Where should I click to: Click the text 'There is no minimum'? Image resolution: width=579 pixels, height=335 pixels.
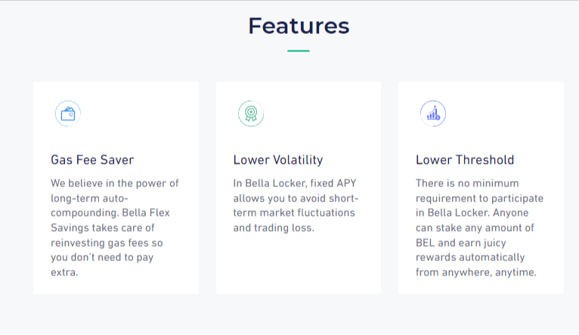pos(467,183)
